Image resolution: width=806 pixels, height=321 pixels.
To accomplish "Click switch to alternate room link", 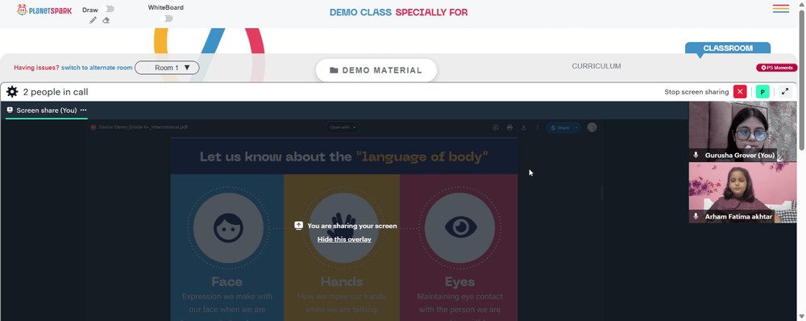I will [97, 68].
